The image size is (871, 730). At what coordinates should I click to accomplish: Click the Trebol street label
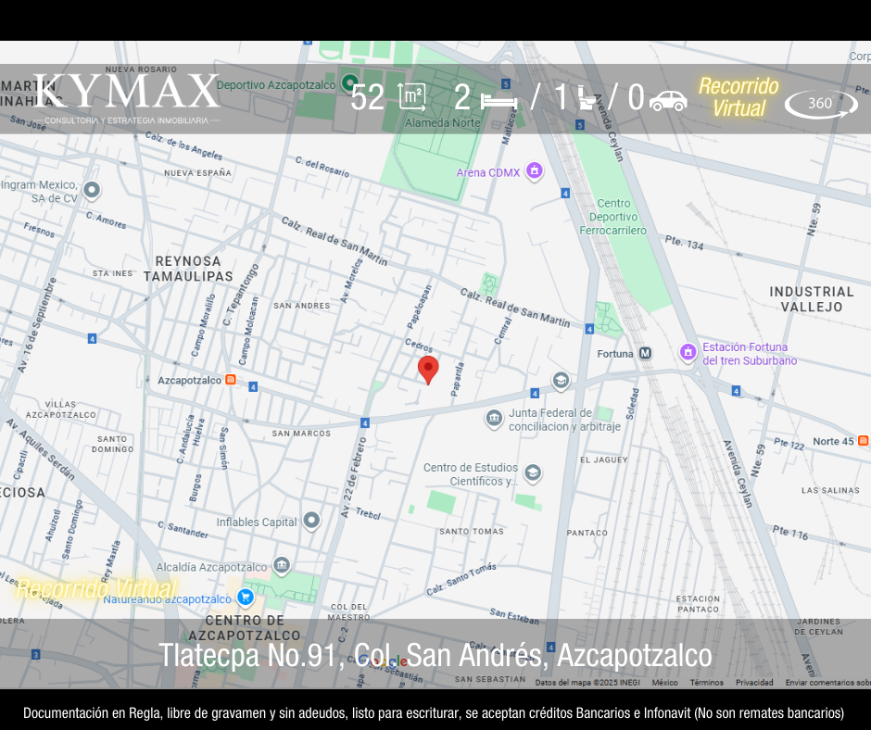coord(368,513)
